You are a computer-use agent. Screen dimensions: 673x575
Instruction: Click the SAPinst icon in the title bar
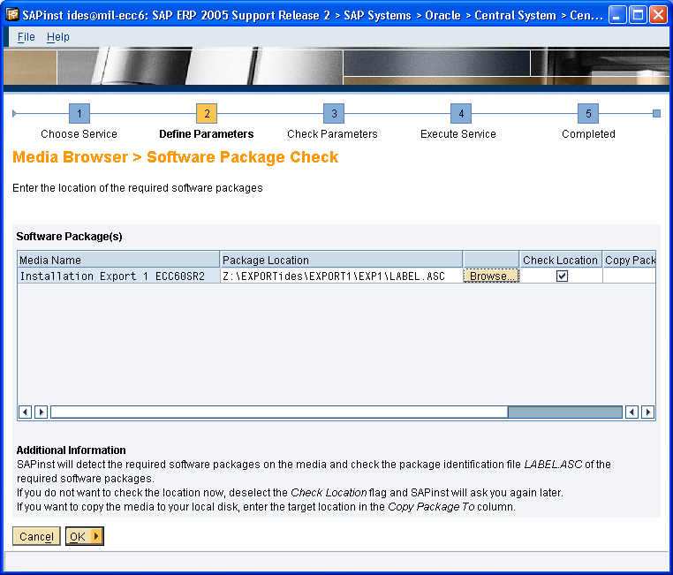(x=12, y=15)
